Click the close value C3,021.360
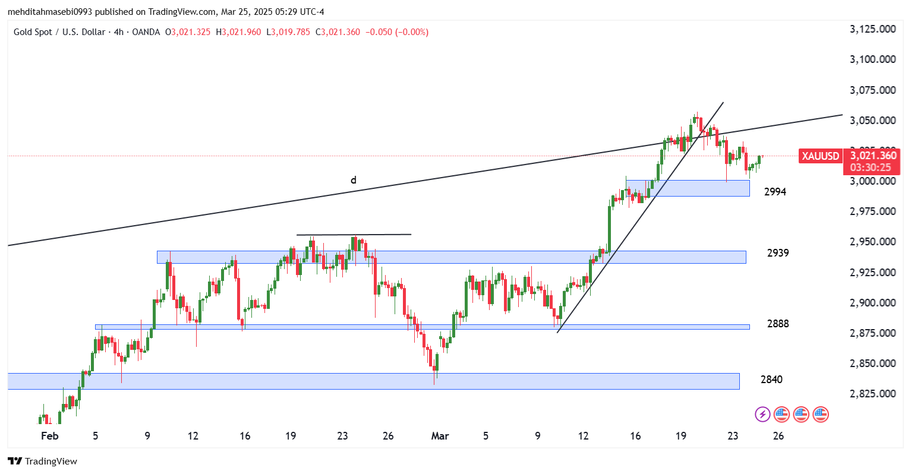911x474 pixels. (338, 32)
